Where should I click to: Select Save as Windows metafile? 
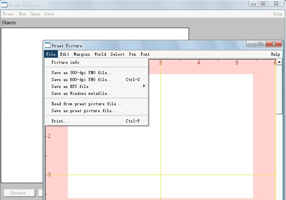point(82,94)
